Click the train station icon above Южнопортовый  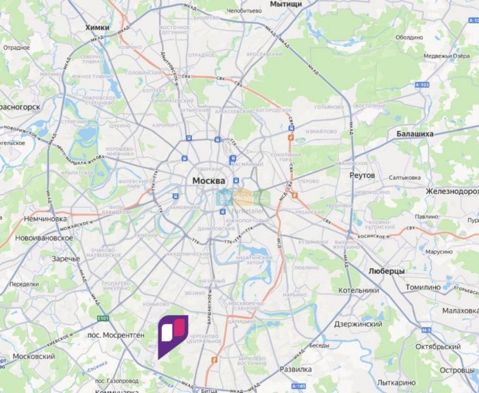[223, 212]
